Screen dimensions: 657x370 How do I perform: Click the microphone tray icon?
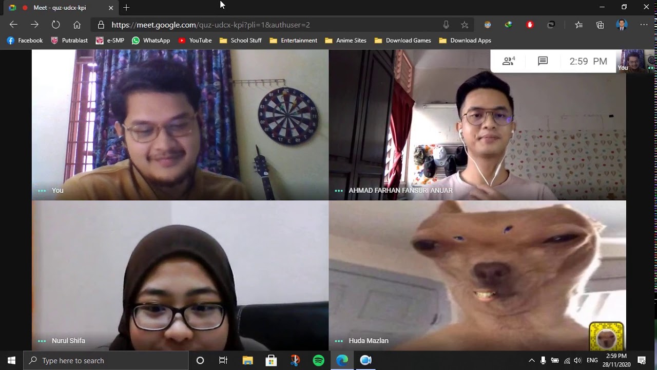click(543, 360)
